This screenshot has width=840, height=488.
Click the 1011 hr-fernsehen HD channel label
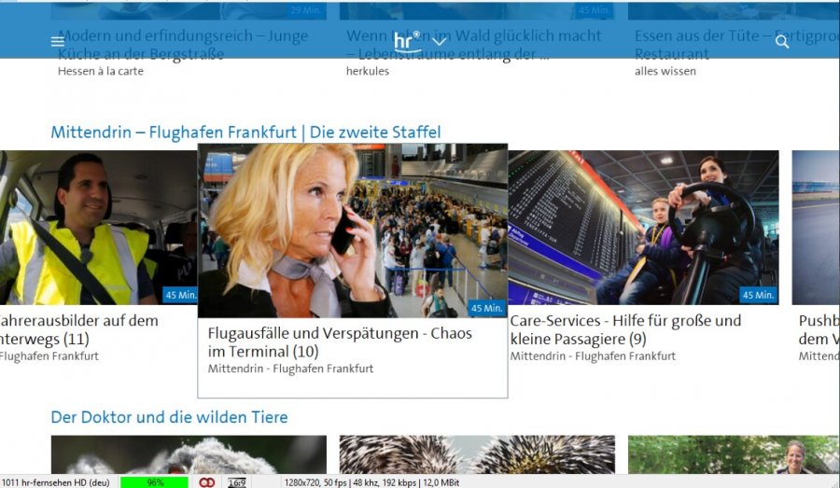(56, 482)
